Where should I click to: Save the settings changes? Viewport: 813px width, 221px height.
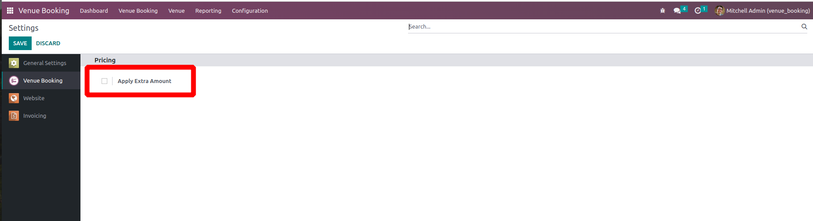click(x=20, y=43)
